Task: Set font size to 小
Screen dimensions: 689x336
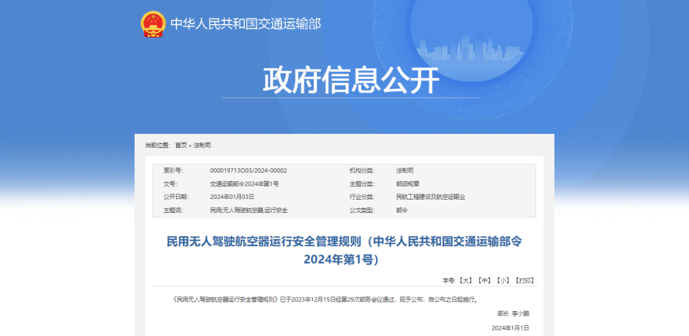Action: [503, 281]
